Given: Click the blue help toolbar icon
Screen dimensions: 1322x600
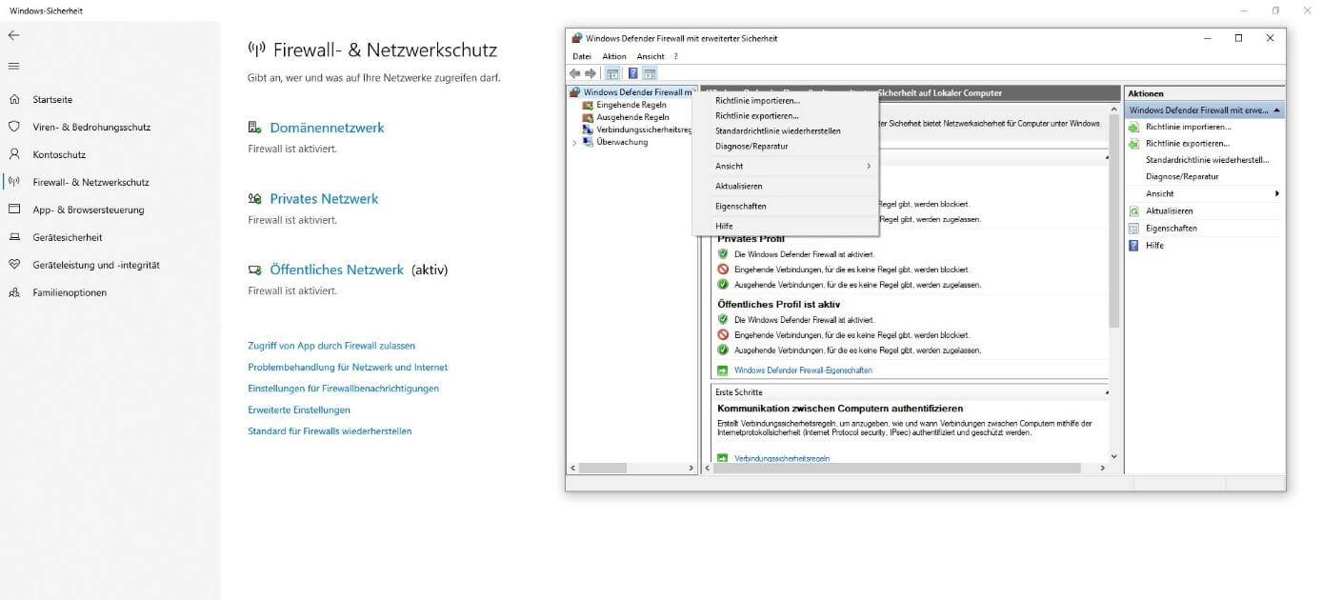Looking at the screenshot, I should (632, 73).
